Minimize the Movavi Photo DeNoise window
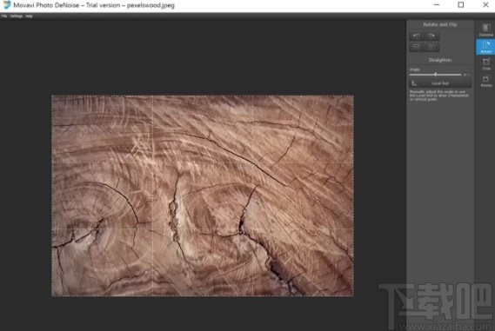The image size is (495, 331). [x=437, y=4]
